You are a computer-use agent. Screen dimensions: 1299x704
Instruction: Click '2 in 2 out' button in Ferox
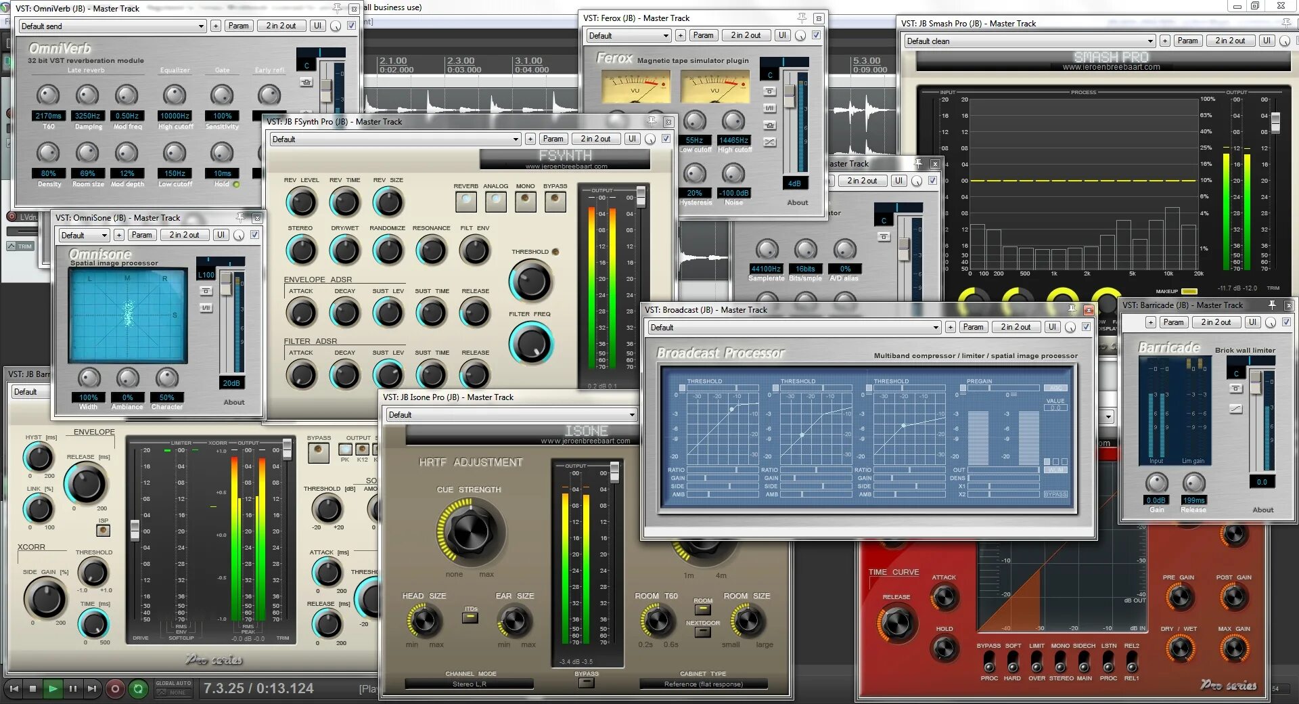[746, 35]
